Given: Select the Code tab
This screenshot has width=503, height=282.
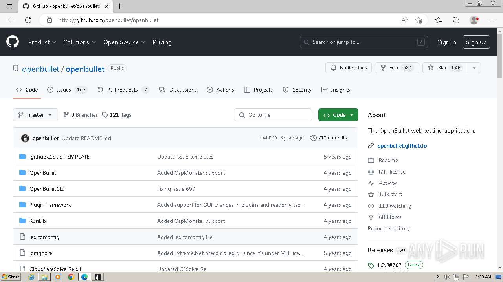Looking at the screenshot, I should point(27,90).
